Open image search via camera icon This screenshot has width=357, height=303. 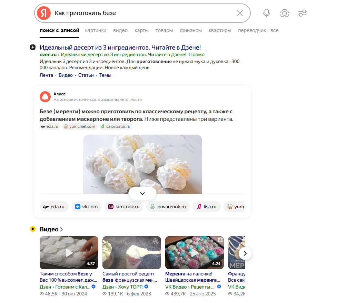coord(285,13)
